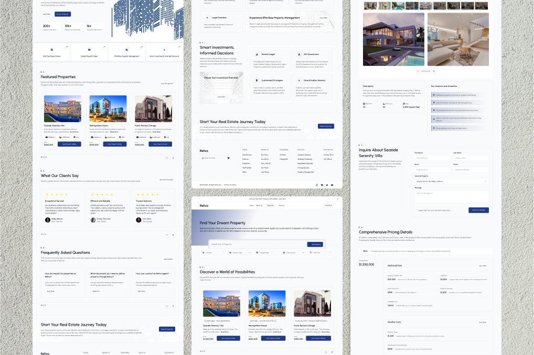
Task: Select first thumbnail in villa gallery strip
Action: (x=370, y=6)
